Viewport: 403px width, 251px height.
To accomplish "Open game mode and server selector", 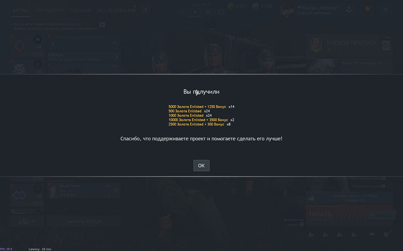I will click(x=349, y=198).
